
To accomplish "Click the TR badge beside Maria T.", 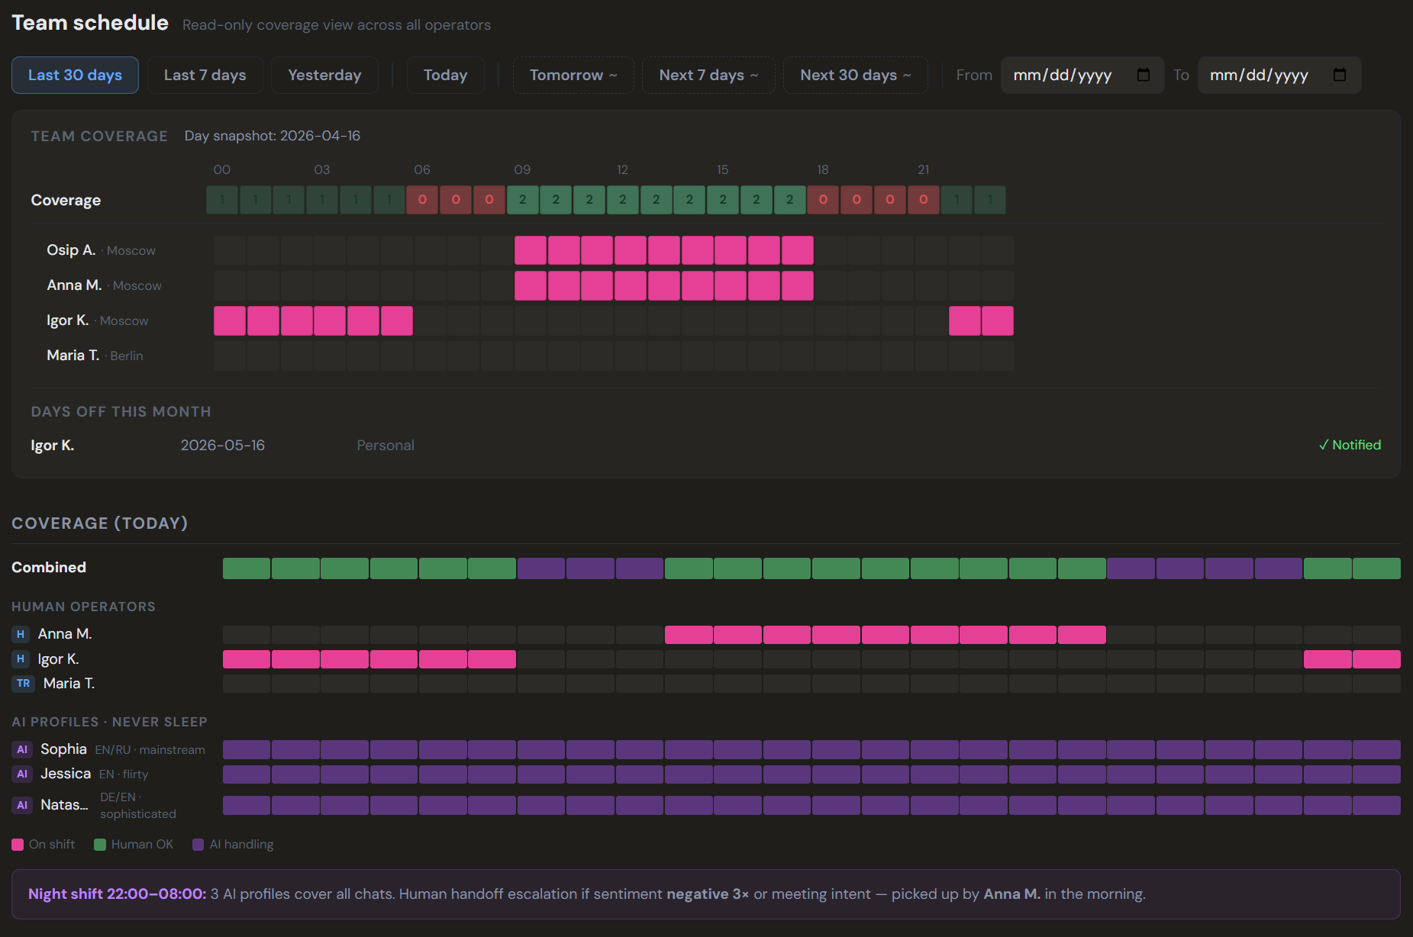I will pos(24,684).
